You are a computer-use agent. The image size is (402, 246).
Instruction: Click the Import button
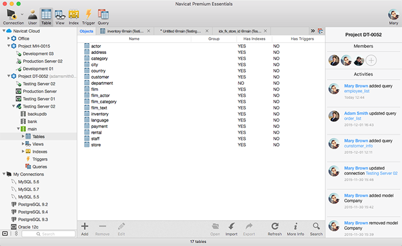point(231,229)
